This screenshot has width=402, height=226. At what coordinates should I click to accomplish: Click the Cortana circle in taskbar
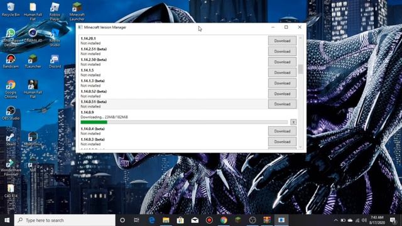coord(122,220)
